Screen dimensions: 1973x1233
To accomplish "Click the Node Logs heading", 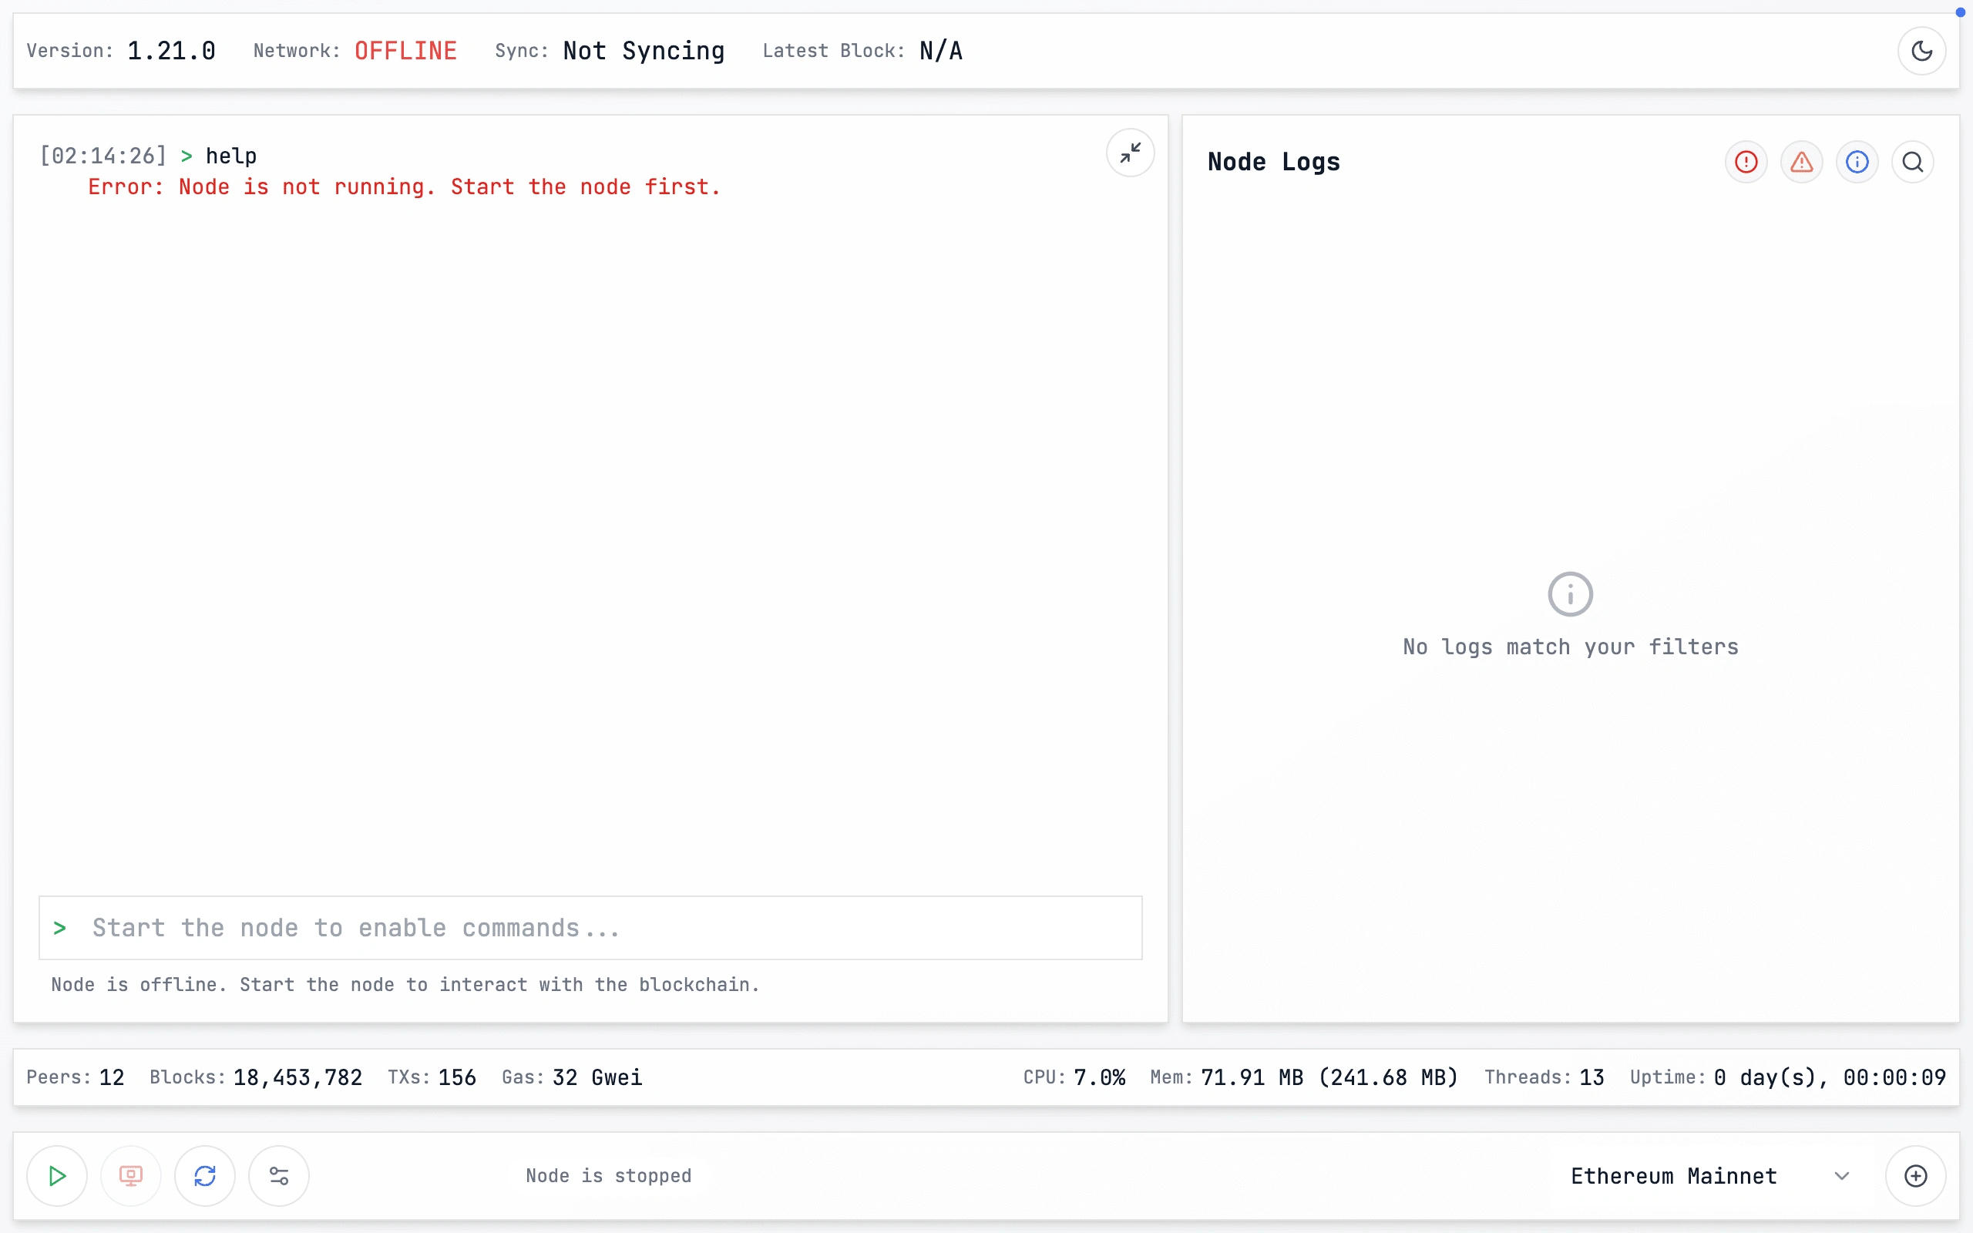I will pyautogui.click(x=1273, y=163).
